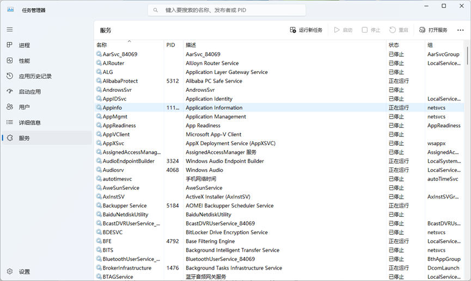The width and height of the screenshot is (471, 281).
Task: Click the 启动 service button
Action: (343, 30)
